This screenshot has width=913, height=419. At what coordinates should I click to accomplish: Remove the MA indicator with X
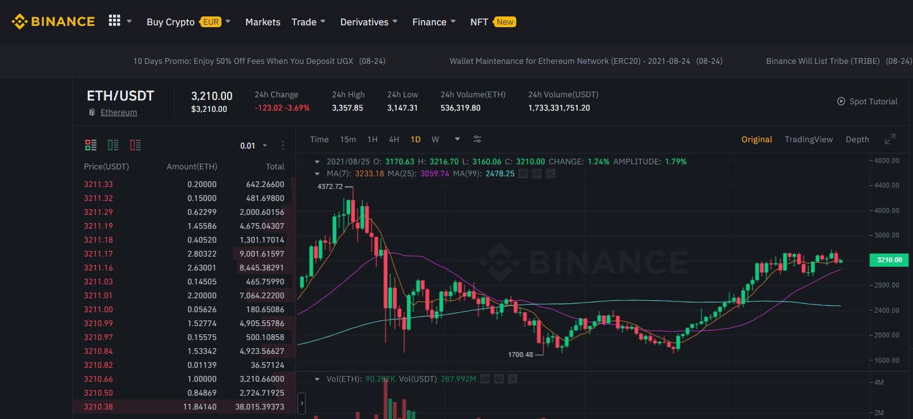550,173
